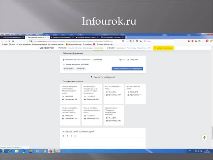Image resolution: width=213 pixels, height=160 pixels.
Task: Open a new browser tab
Action: (127, 37)
